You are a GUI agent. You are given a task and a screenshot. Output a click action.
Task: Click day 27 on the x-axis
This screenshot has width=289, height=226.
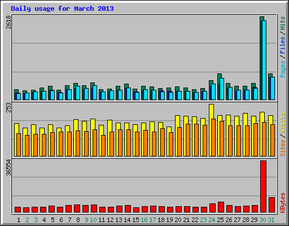tap(237, 220)
